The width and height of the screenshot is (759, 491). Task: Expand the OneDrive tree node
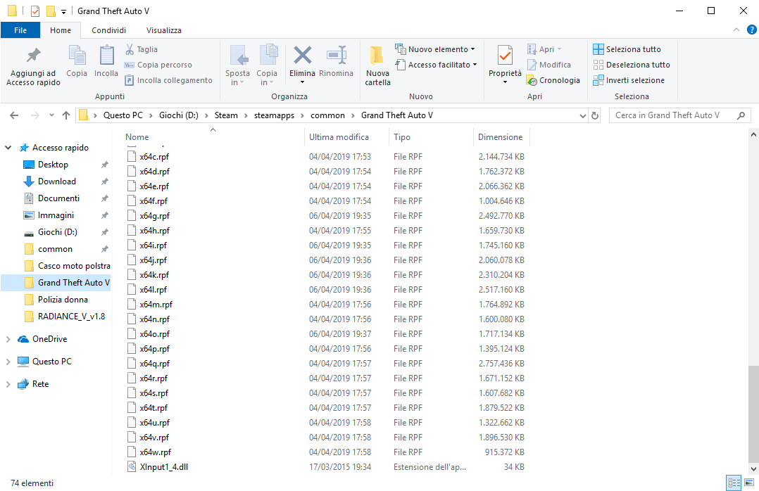click(8, 339)
